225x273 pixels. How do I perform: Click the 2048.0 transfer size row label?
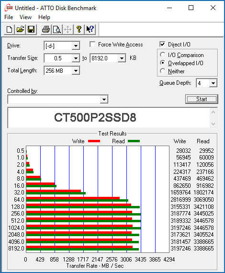(16, 235)
